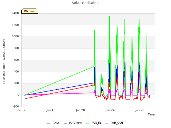Image resolution: width=171 pixels, height=128 pixels.
Task: Click the green PAR_IN legend swatch
Action: click(88, 123)
